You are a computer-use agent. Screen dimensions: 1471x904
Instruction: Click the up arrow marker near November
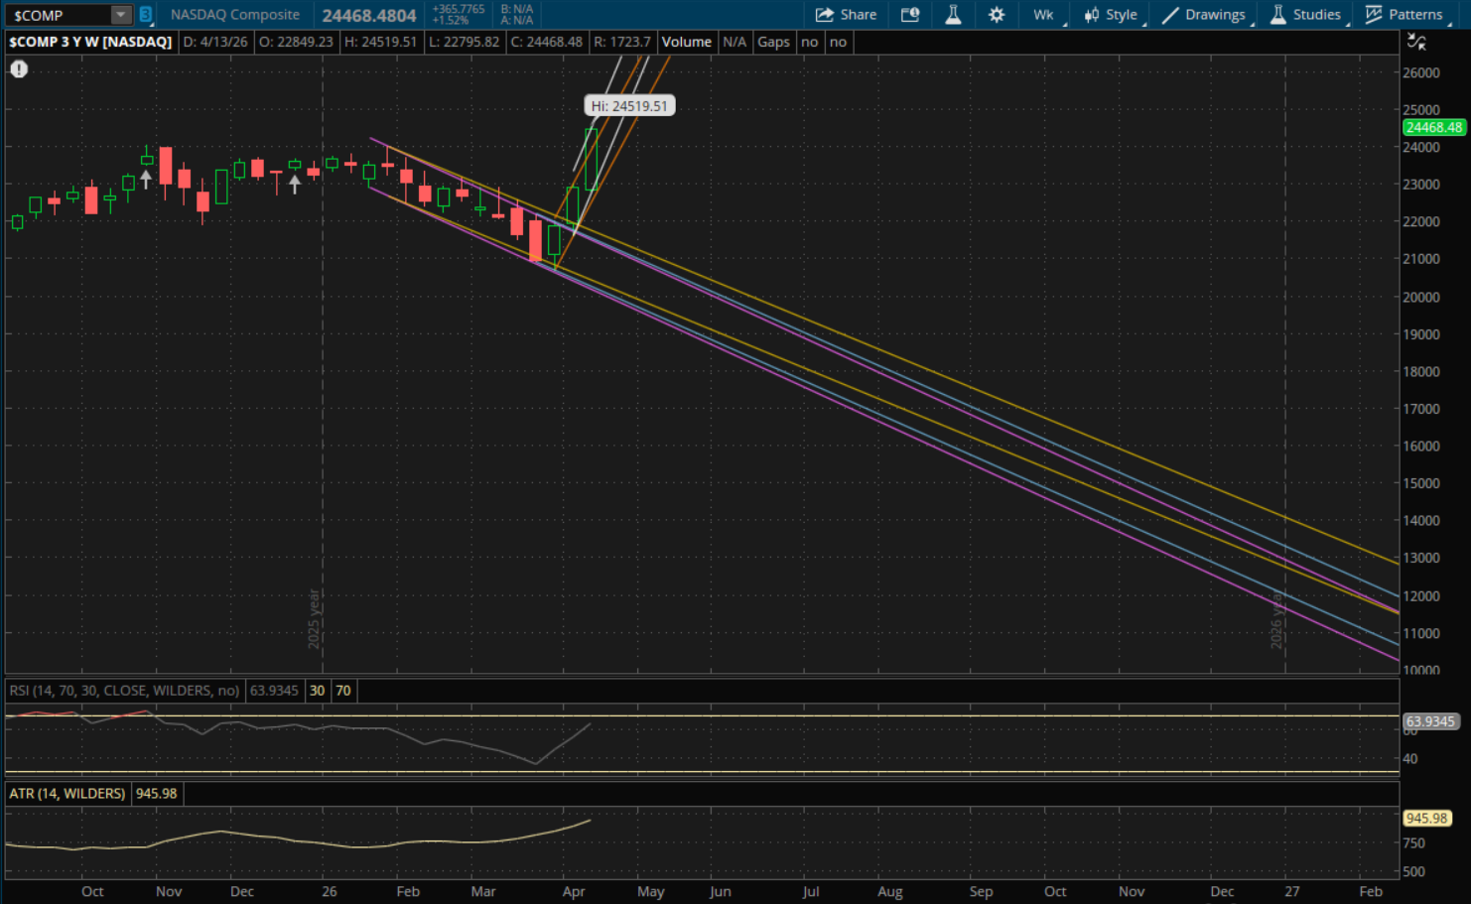pos(146,180)
